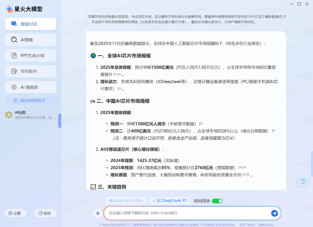Screen dimensions: 313x227
Task: Click the second citation flag after 著提升
Action: [x=119, y=74]
